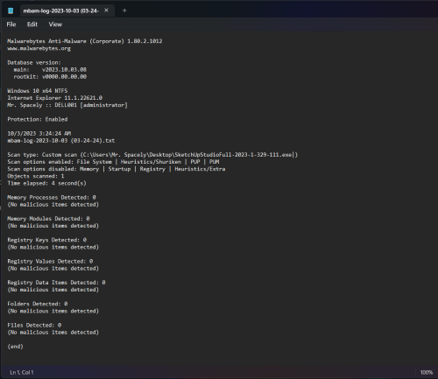Open the View menu
The height and width of the screenshot is (379, 438).
[x=55, y=25]
